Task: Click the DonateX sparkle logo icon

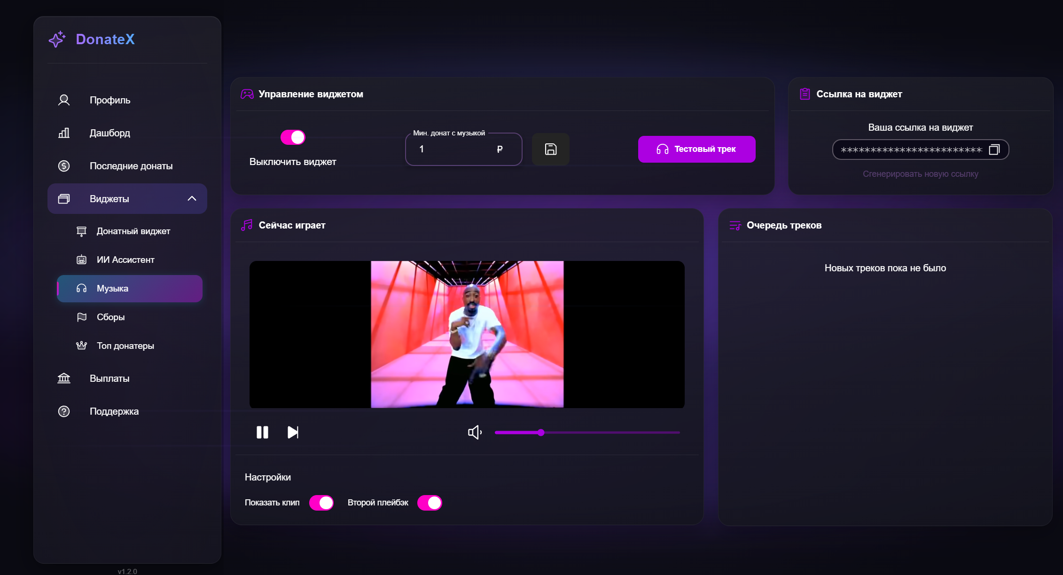Action: (x=57, y=39)
